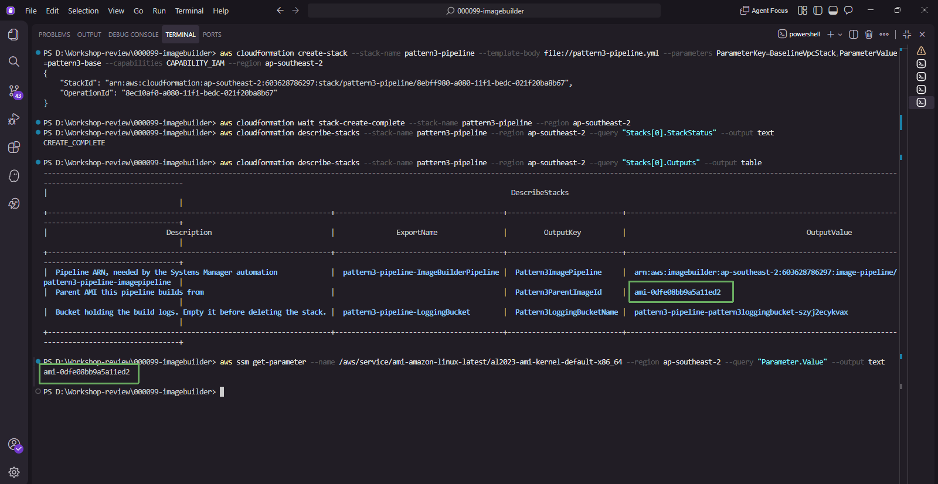Select the second terminal in list
938x484 pixels.
(x=922, y=64)
